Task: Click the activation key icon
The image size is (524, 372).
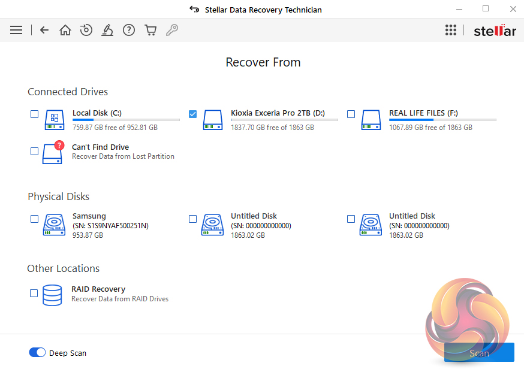Action: point(172,30)
